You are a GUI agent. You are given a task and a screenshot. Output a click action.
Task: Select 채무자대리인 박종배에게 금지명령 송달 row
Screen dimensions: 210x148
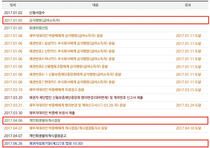(66, 36)
